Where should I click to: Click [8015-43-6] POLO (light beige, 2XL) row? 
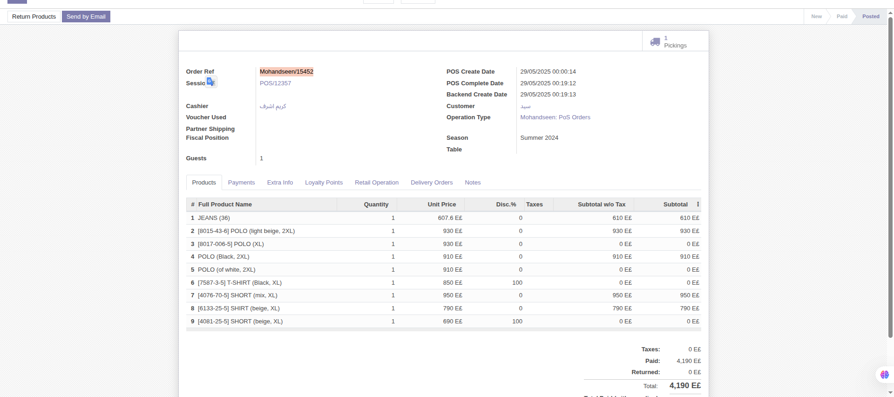pyautogui.click(x=444, y=231)
